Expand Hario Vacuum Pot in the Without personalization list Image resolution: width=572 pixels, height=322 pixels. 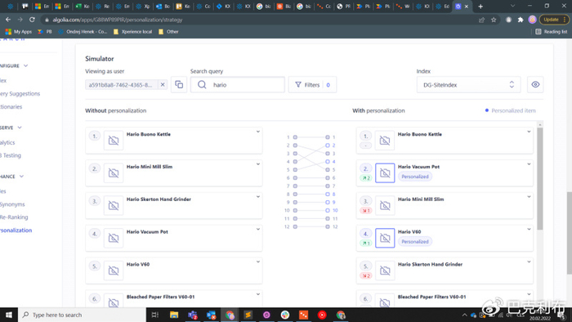point(258,229)
